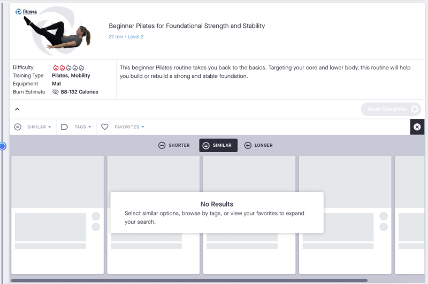Switch to the Longer tab
428x284 pixels.
click(258, 145)
